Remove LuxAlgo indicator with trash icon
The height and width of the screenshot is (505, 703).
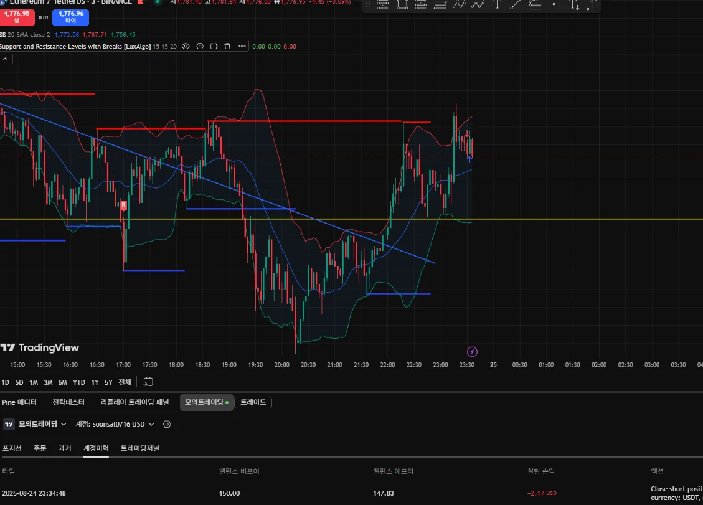[x=227, y=46]
